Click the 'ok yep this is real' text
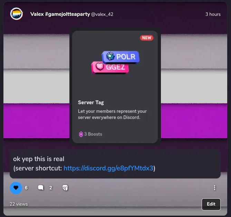Screen dimensions: 231x217 tap(39, 159)
